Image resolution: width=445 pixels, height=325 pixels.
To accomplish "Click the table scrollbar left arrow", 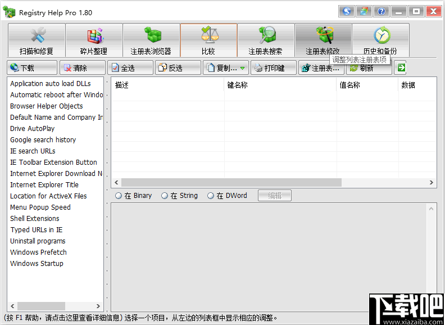I will click(x=116, y=182).
